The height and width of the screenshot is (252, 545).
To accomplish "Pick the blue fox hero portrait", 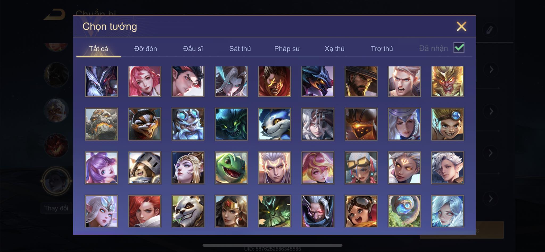I will [274, 124].
